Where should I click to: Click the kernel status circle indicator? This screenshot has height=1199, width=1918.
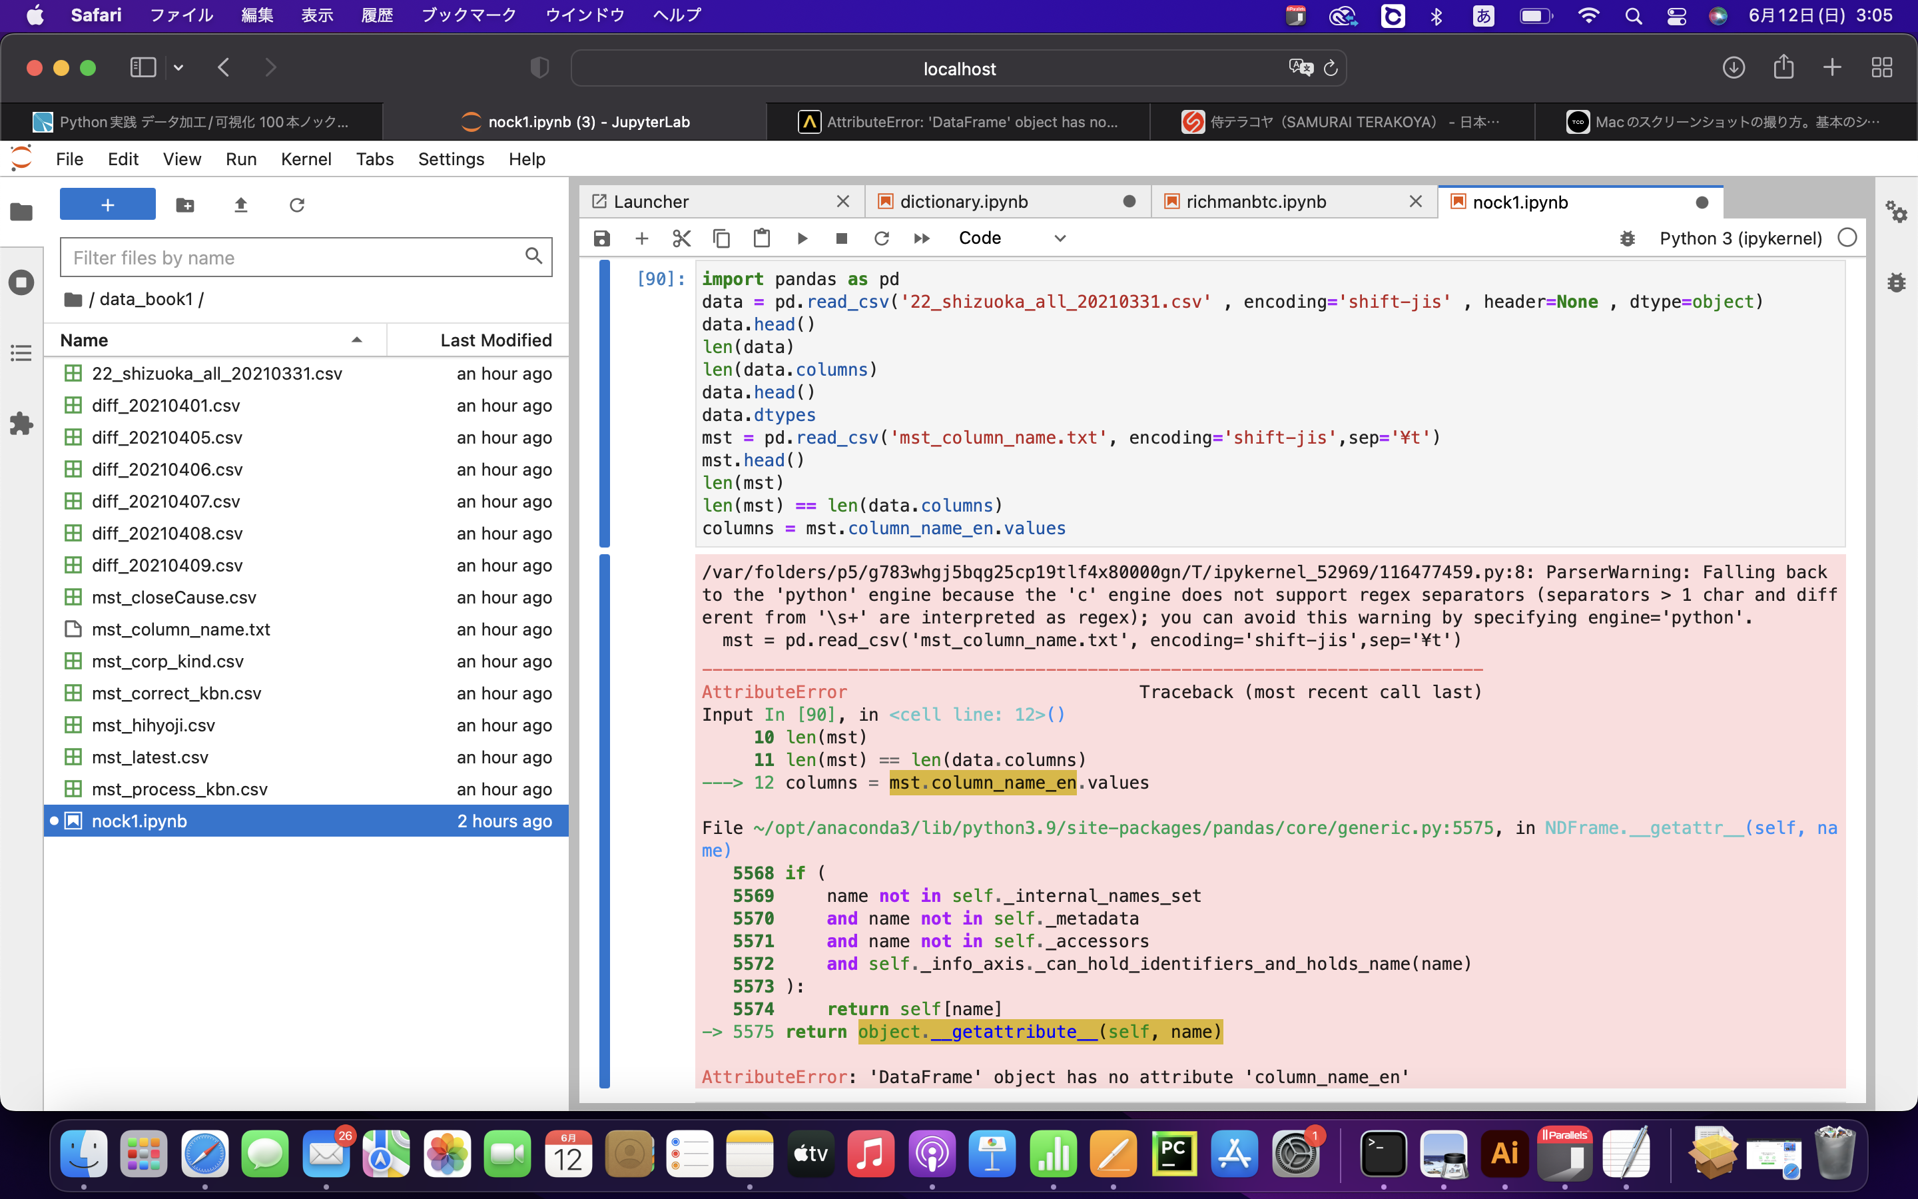(x=1847, y=238)
